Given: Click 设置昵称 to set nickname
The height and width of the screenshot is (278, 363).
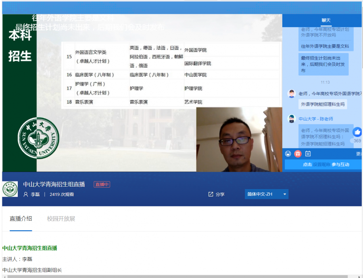Looking at the screenshot, I should click(322, 164).
